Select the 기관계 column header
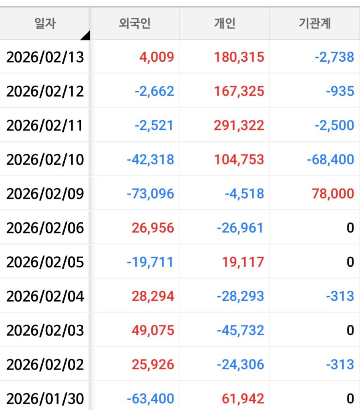Image resolution: width=360 pixels, height=410 pixels. 314,23
